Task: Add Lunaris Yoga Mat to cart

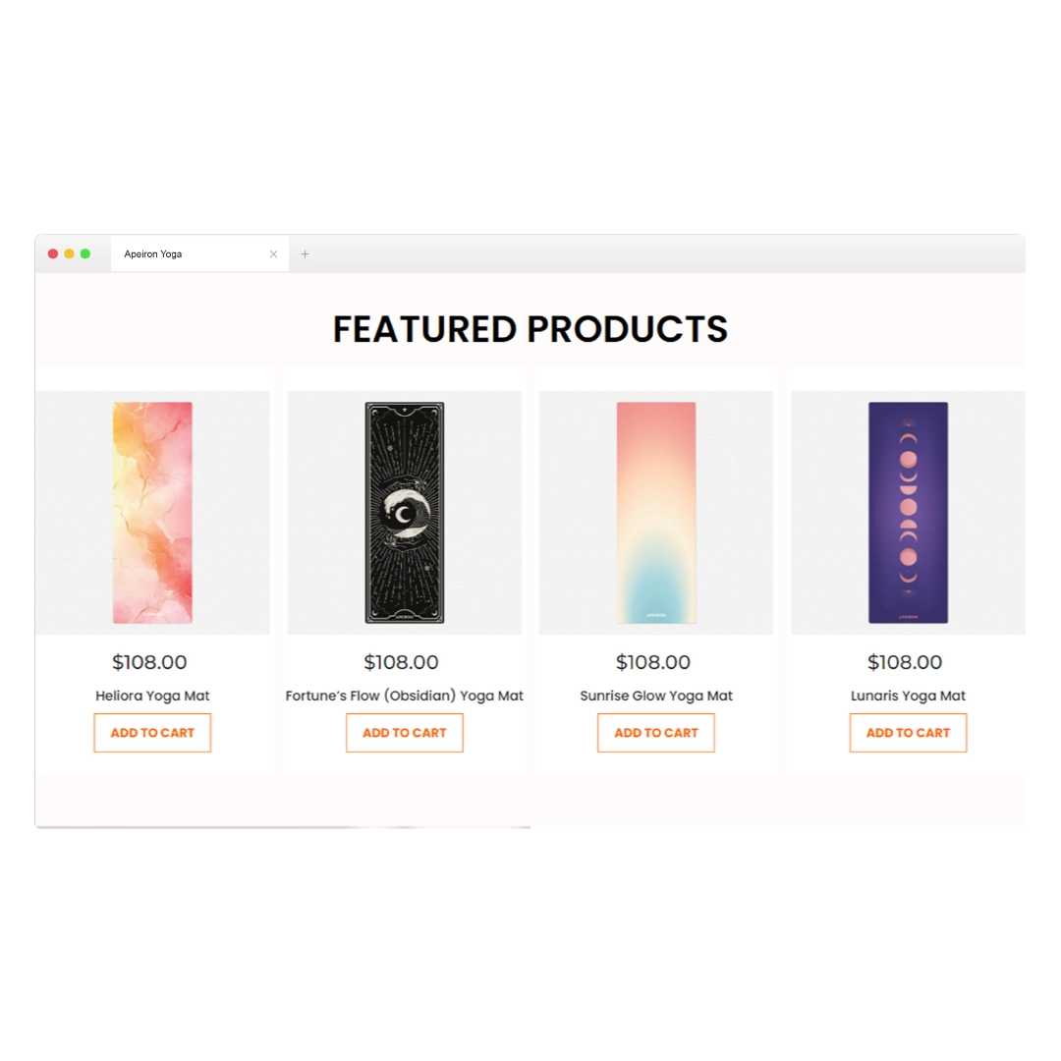Action: point(908,733)
